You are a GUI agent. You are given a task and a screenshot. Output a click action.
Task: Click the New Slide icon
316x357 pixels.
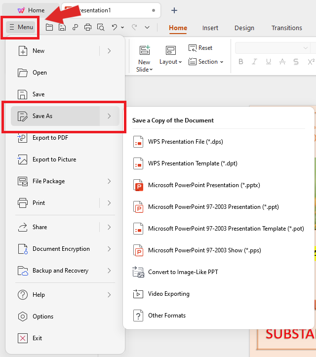[x=145, y=50]
